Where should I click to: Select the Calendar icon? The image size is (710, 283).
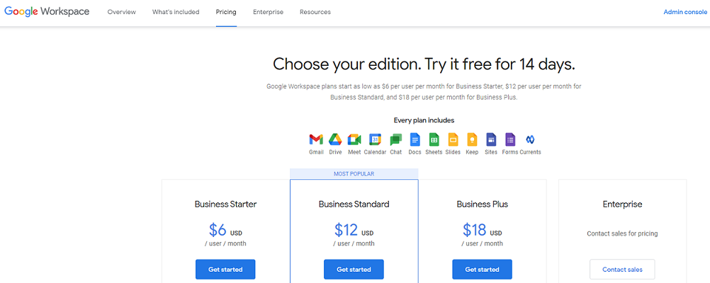tap(376, 139)
